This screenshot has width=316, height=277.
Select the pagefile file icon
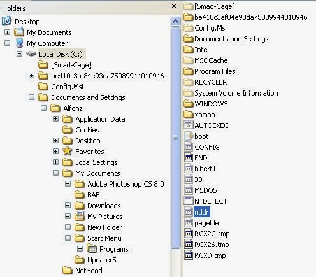tap(189, 223)
